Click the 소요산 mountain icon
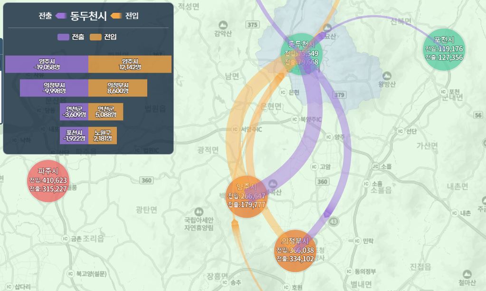The image size is (486, 291). pos(328,28)
